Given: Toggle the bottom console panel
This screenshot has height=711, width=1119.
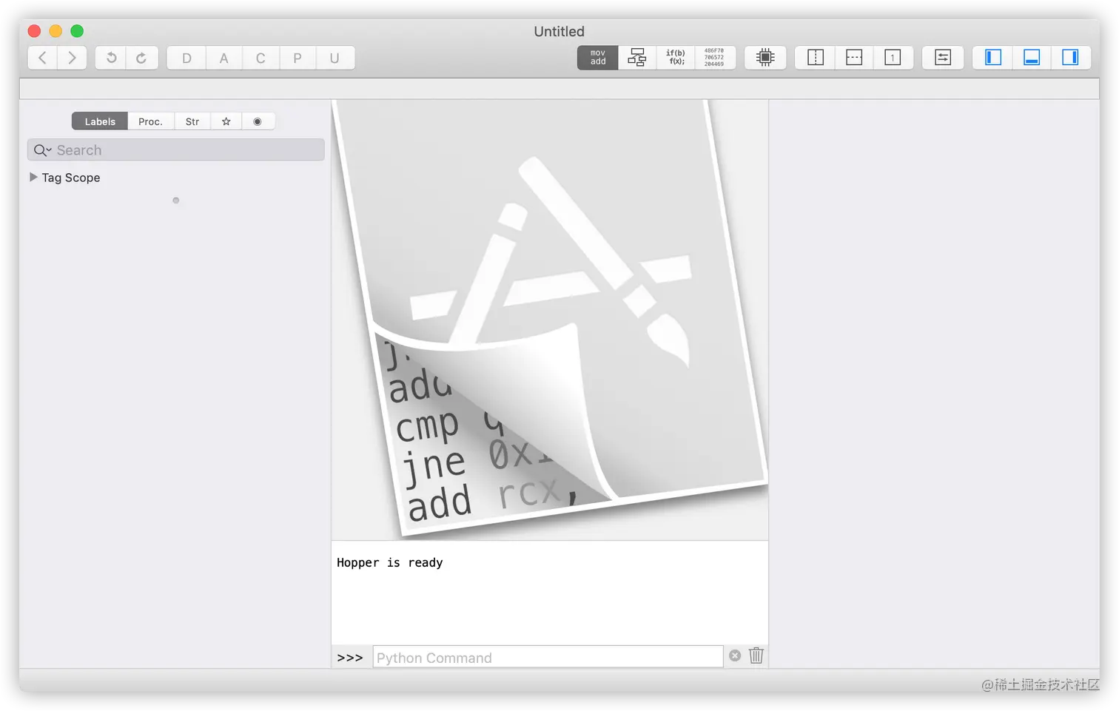Looking at the screenshot, I should click(x=1032, y=58).
